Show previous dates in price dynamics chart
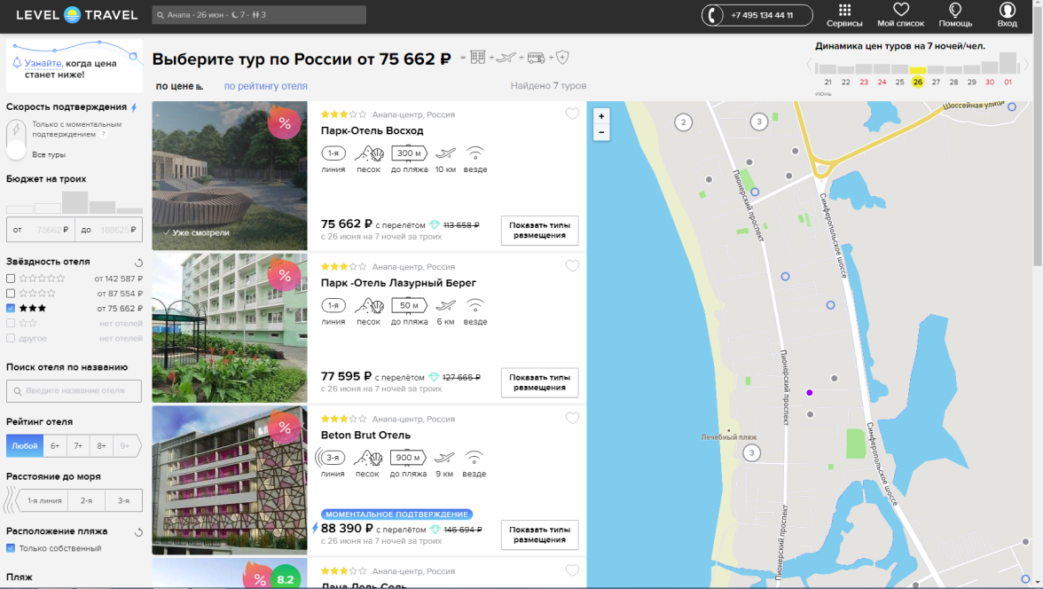1043x589 pixels. click(810, 65)
